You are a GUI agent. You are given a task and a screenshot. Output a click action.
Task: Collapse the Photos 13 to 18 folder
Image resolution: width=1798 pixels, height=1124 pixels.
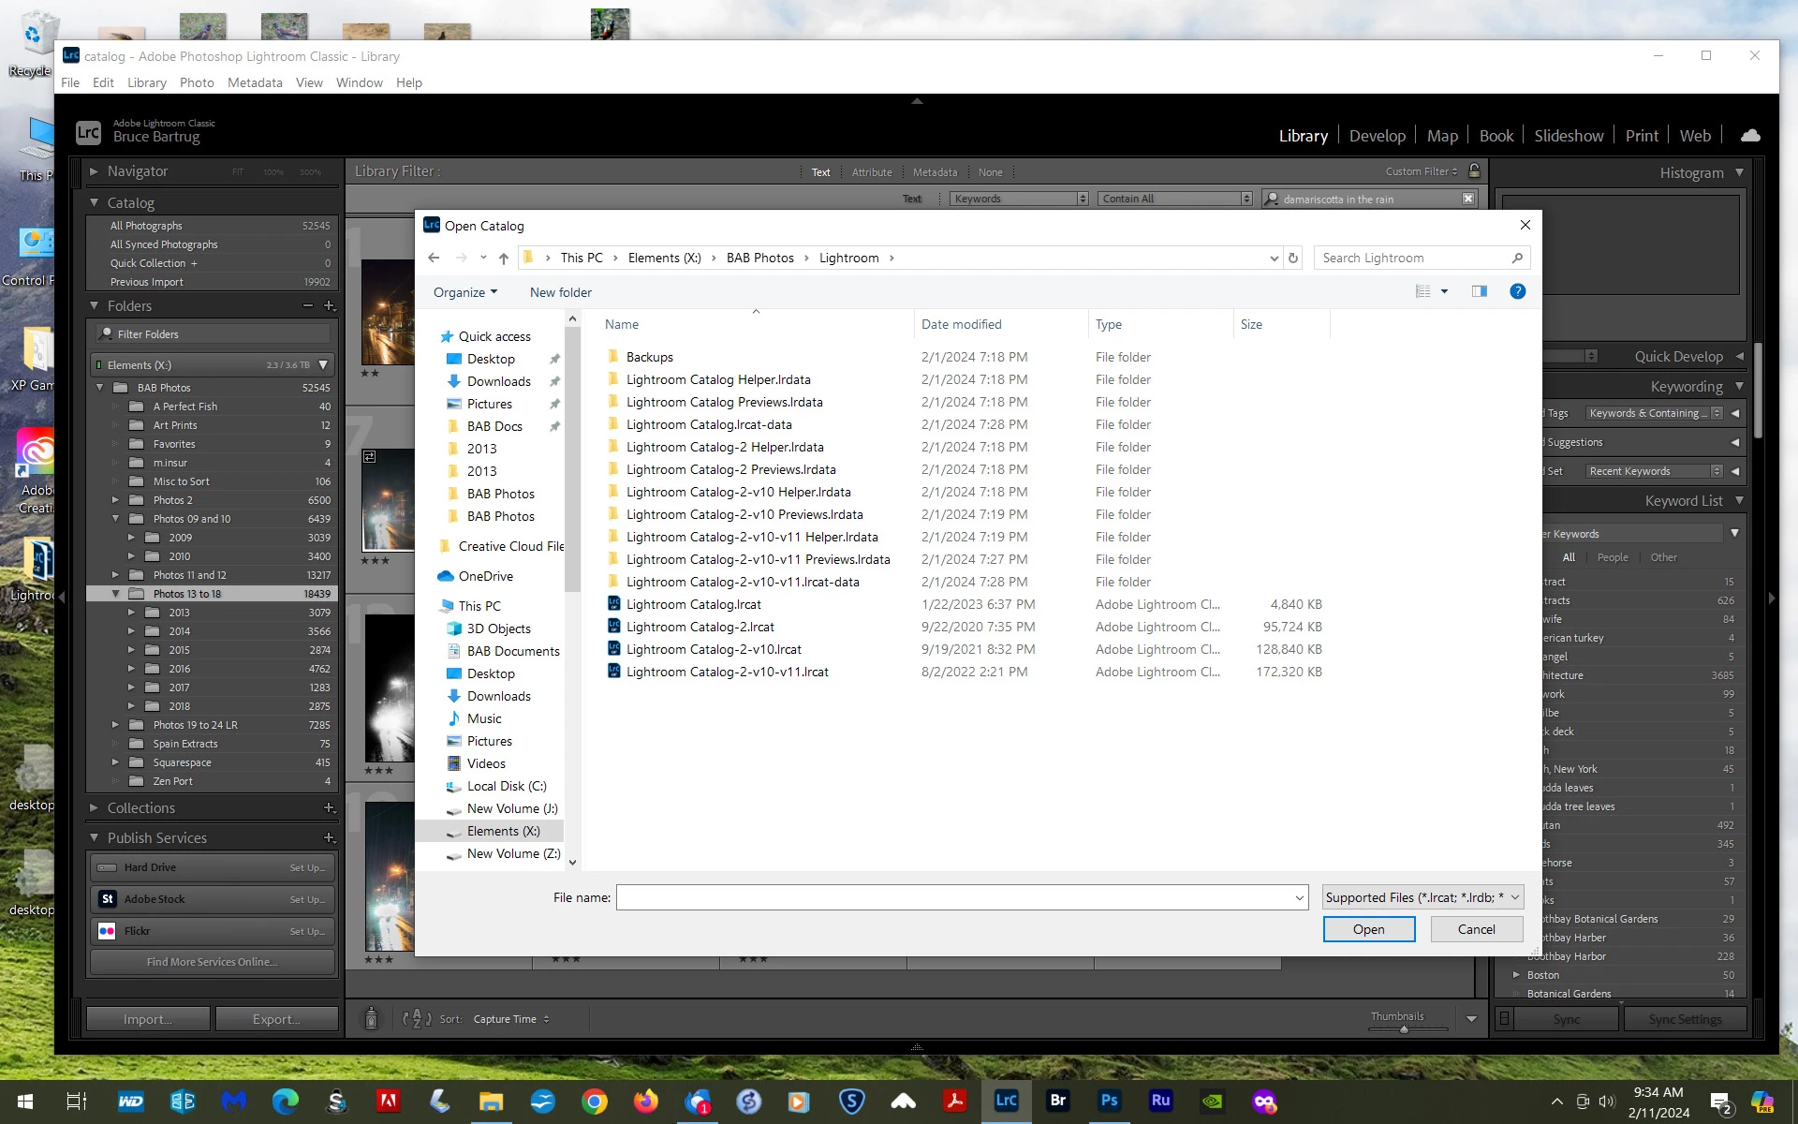115,594
